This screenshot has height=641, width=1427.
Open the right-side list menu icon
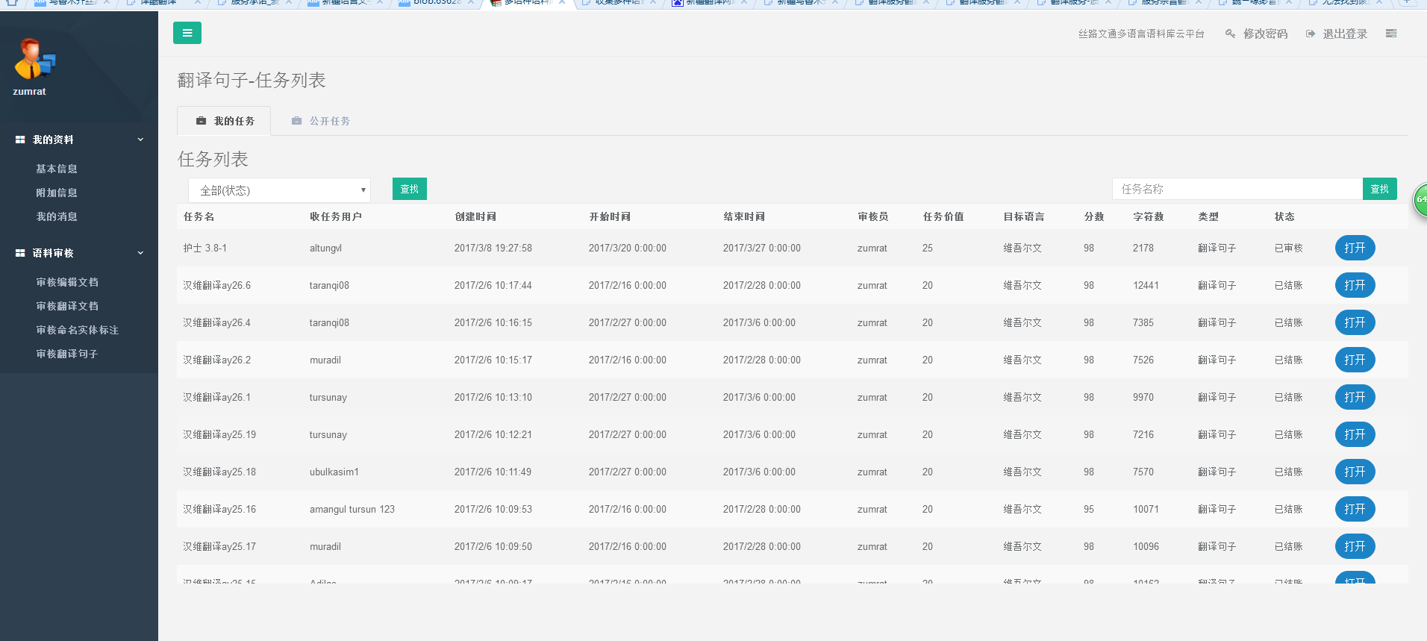[1391, 34]
